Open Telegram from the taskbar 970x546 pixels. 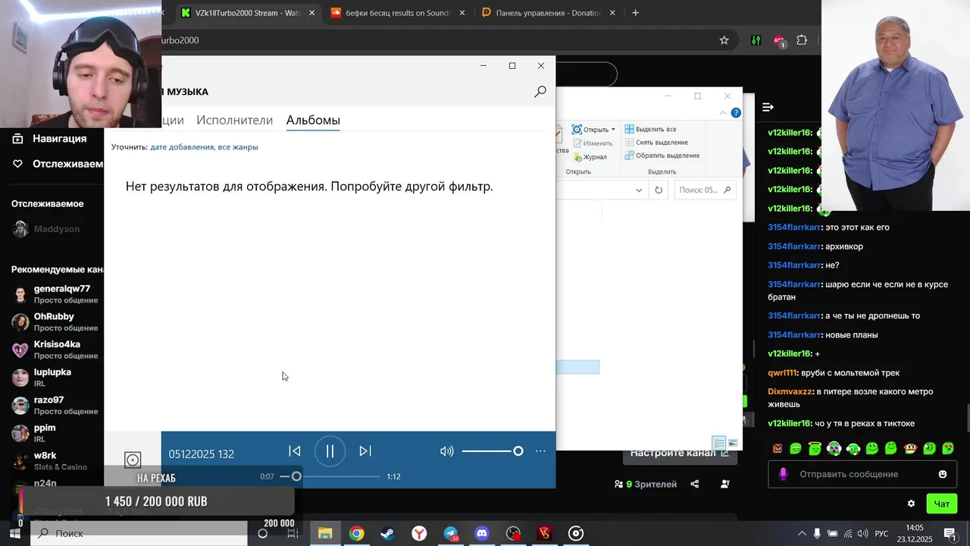(x=451, y=534)
